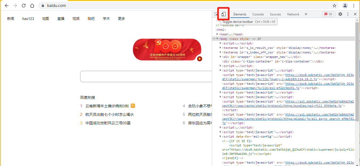Open Baidu 新闻 navigation link
This screenshot has height=166, width=360.
11,19
